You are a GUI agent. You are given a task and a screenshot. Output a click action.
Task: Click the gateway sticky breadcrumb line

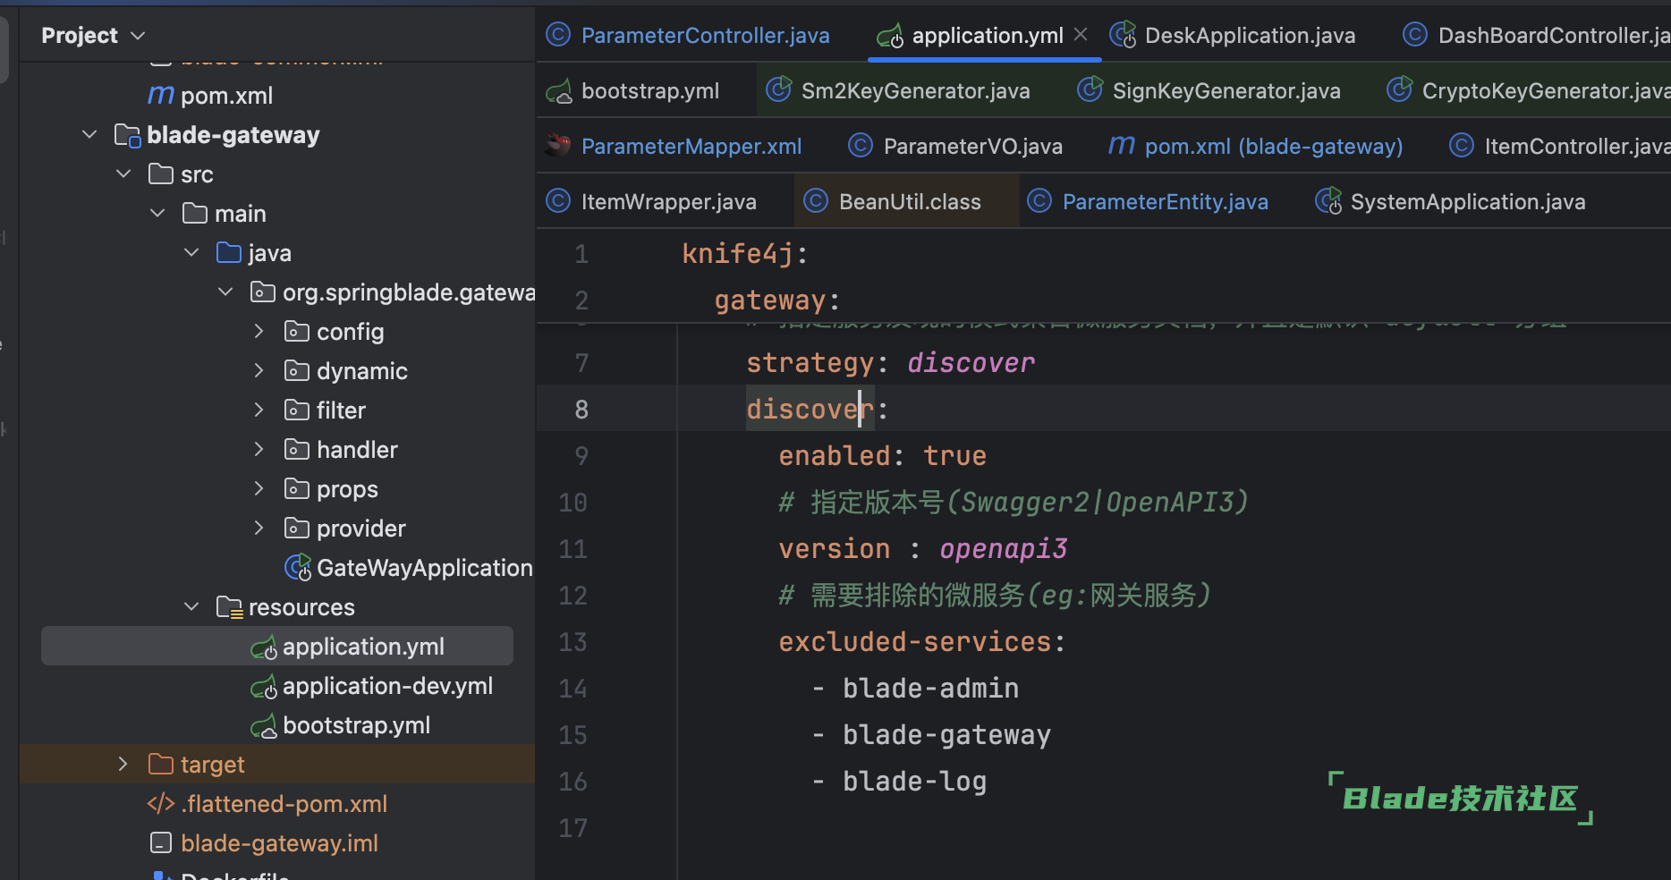coord(777,300)
